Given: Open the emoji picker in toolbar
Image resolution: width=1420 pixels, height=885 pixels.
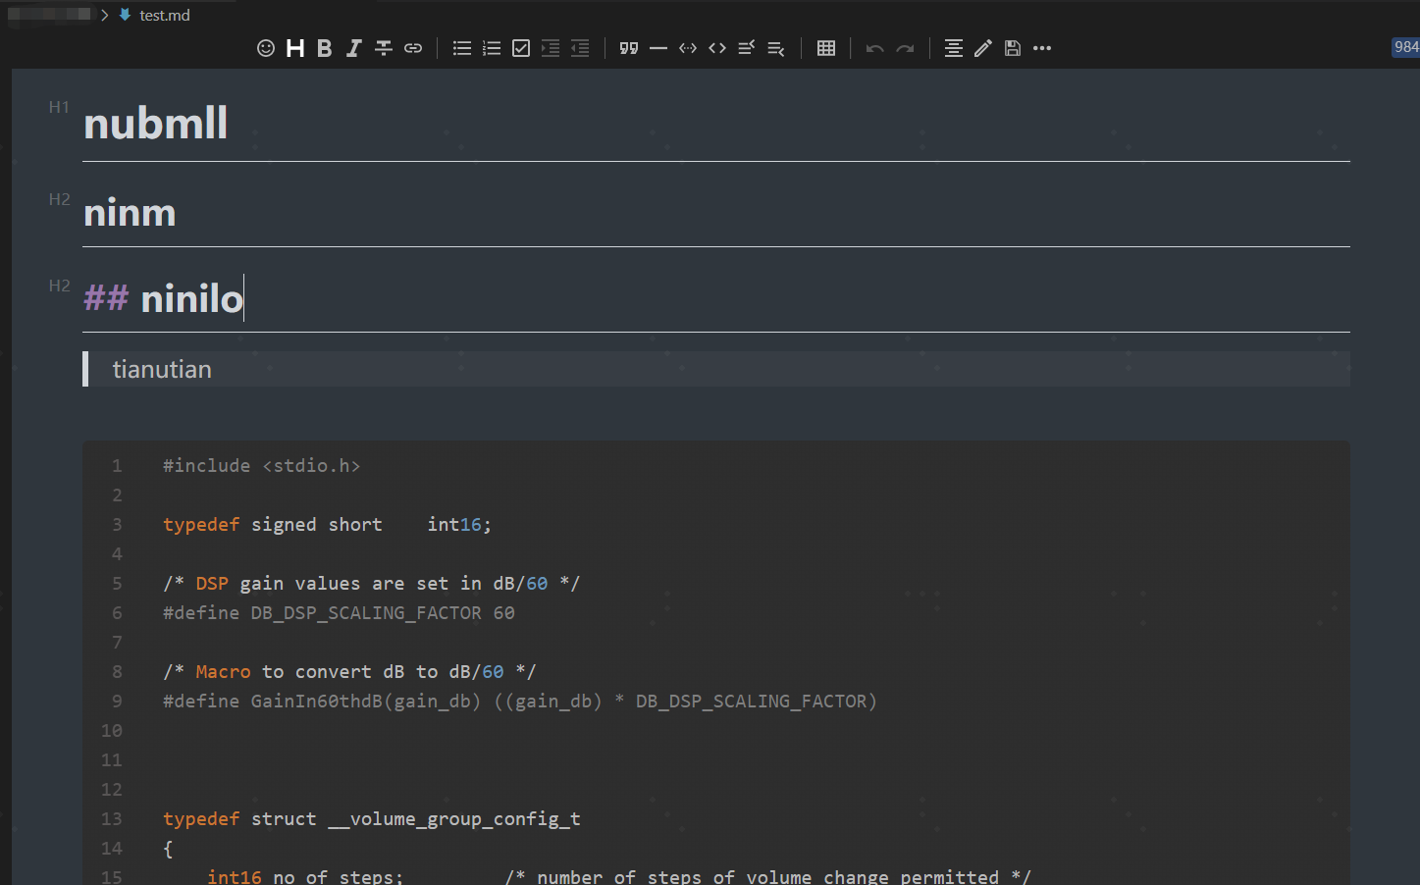Looking at the screenshot, I should click(x=266, y=48).
